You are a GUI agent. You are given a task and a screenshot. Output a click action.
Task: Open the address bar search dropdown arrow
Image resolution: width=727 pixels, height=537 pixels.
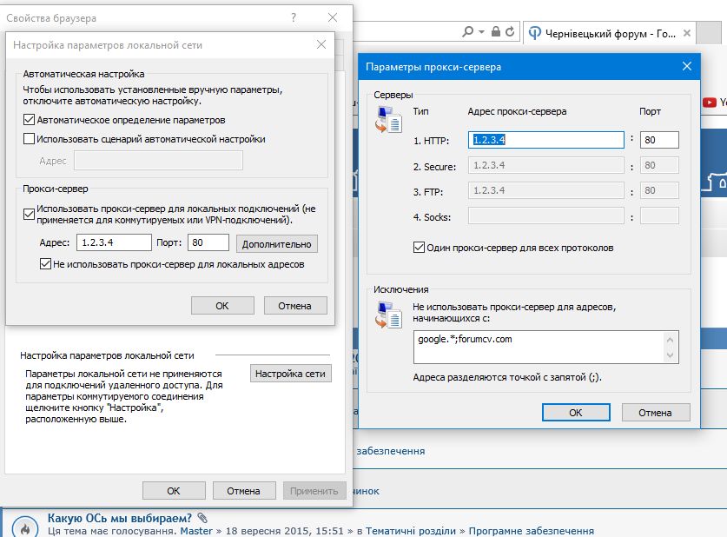(x=480, y=32)
